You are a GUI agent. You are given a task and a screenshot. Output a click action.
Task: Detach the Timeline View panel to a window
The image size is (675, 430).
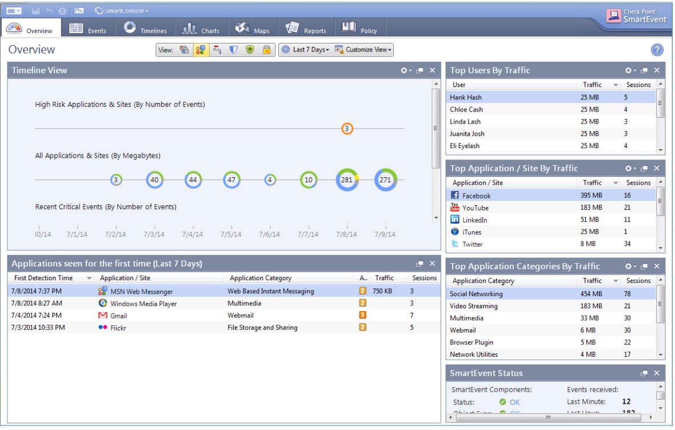click(420, 70)
